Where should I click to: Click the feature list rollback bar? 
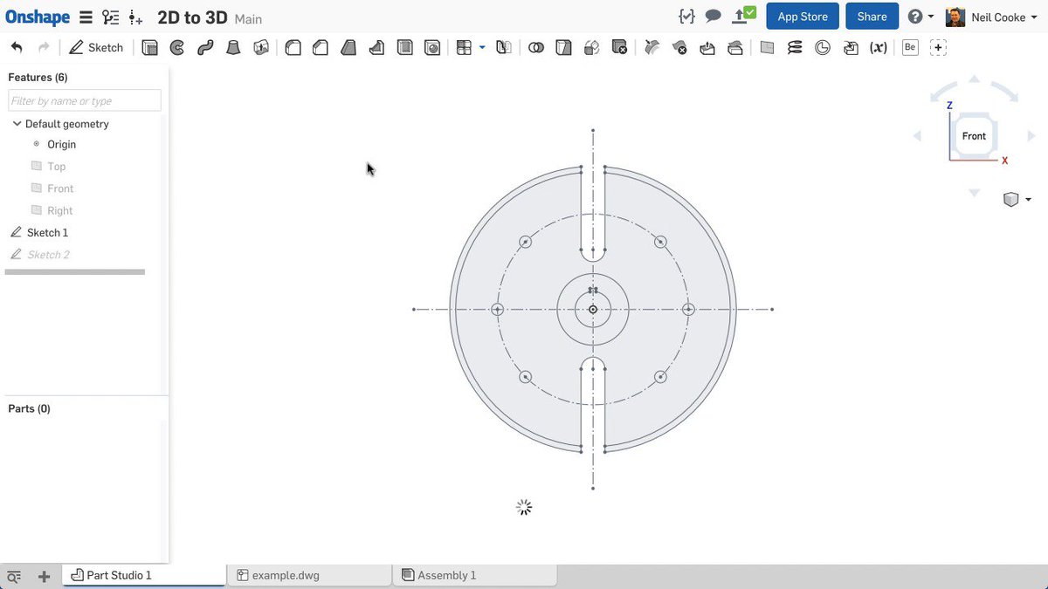click(x=75, y=272)
